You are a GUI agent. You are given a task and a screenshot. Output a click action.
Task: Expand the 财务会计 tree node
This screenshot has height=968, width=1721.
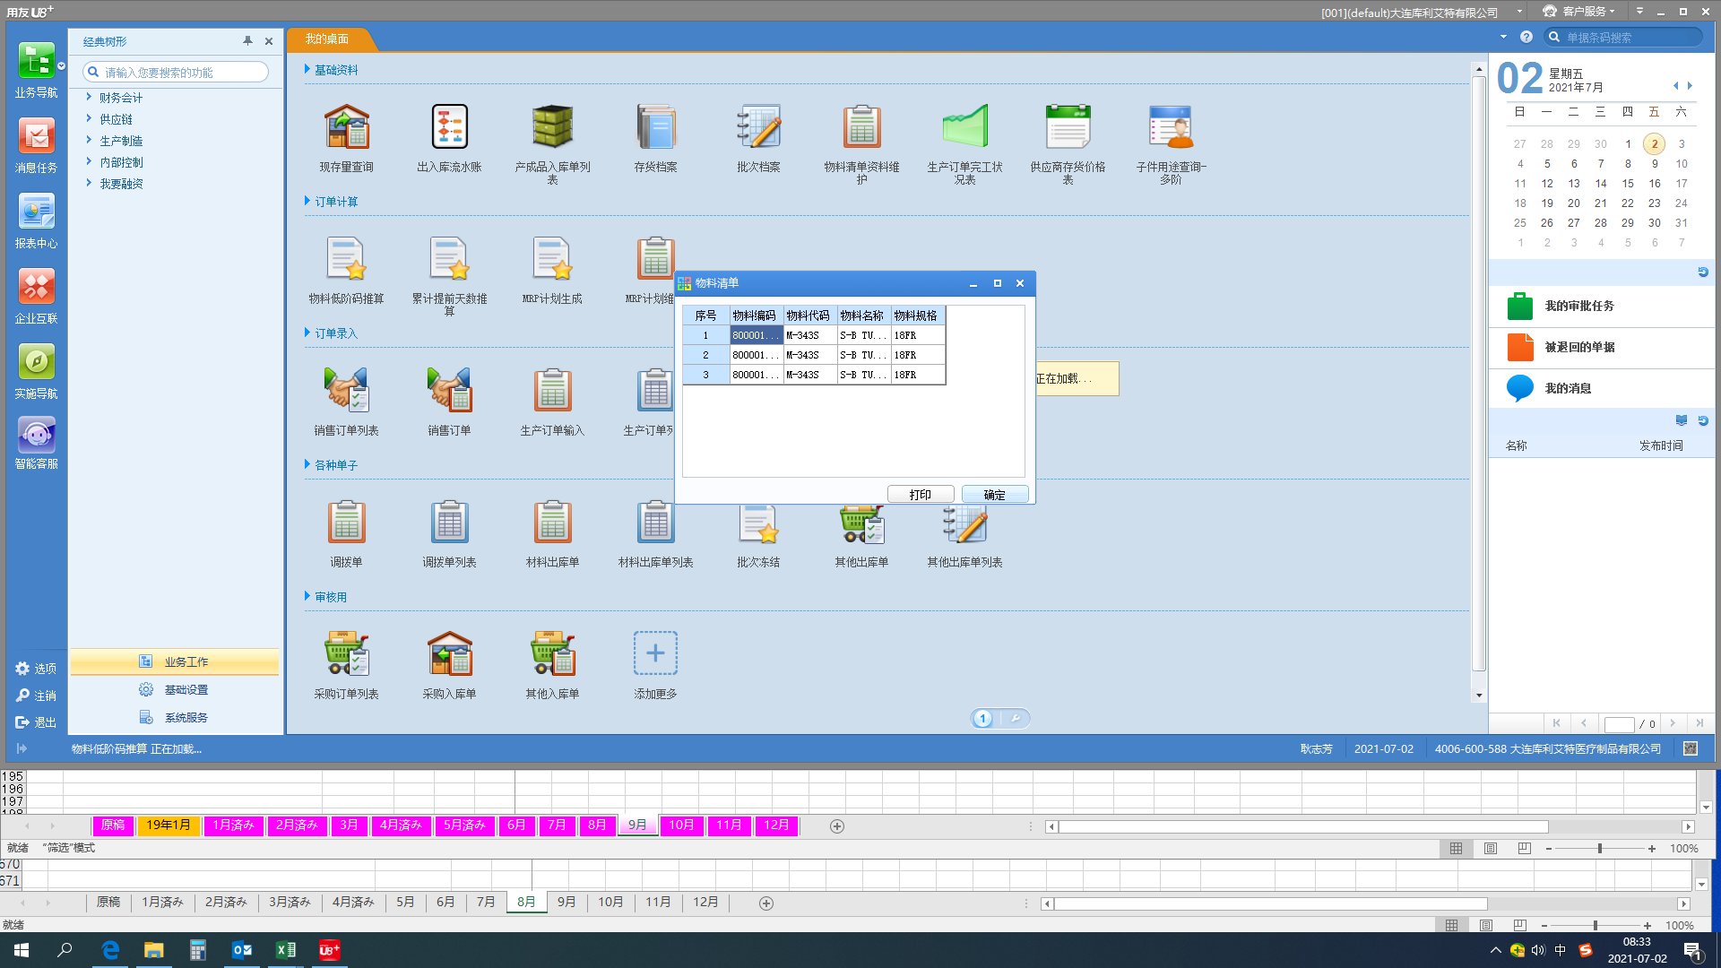click(x=89, y=97)
